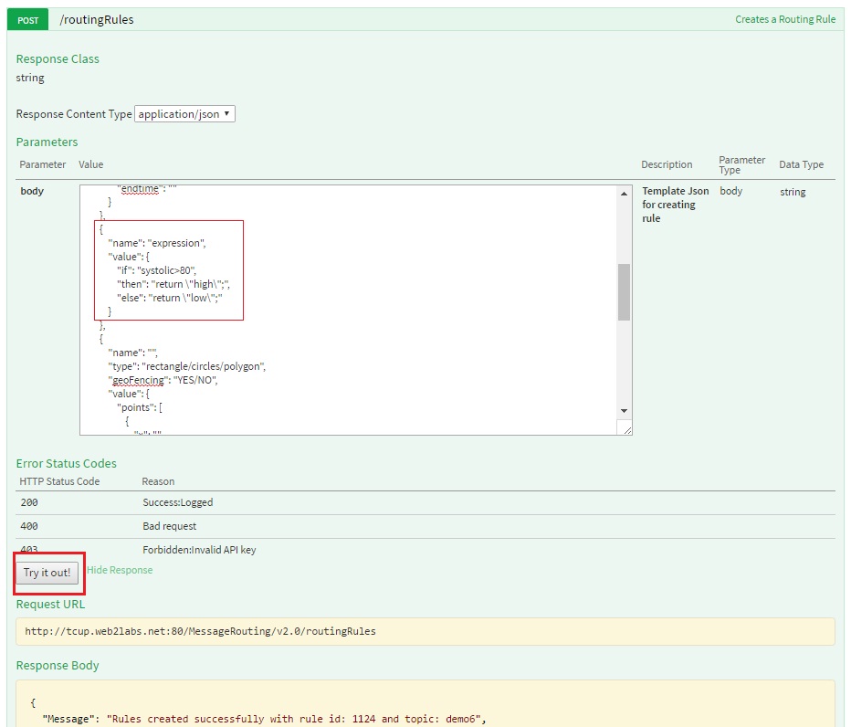Click the 400 status code cell
The image size is (851, 727).
(29, 526)
